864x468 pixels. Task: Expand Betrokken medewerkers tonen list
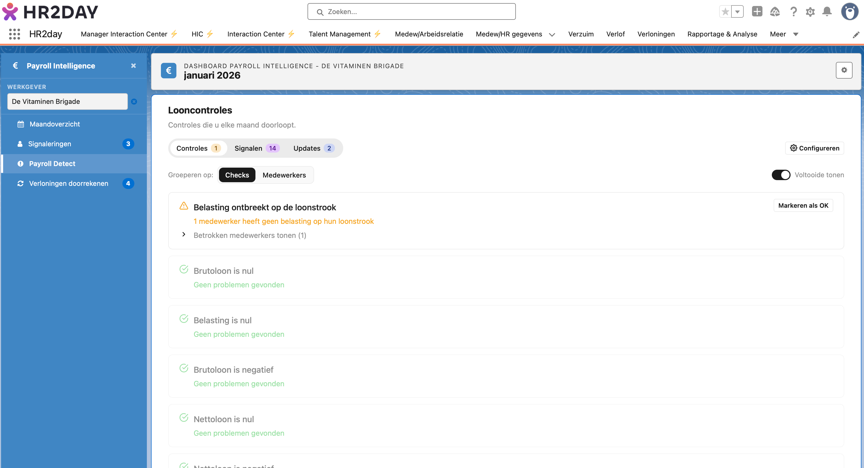pyautogui.click(x=249, y=235)
